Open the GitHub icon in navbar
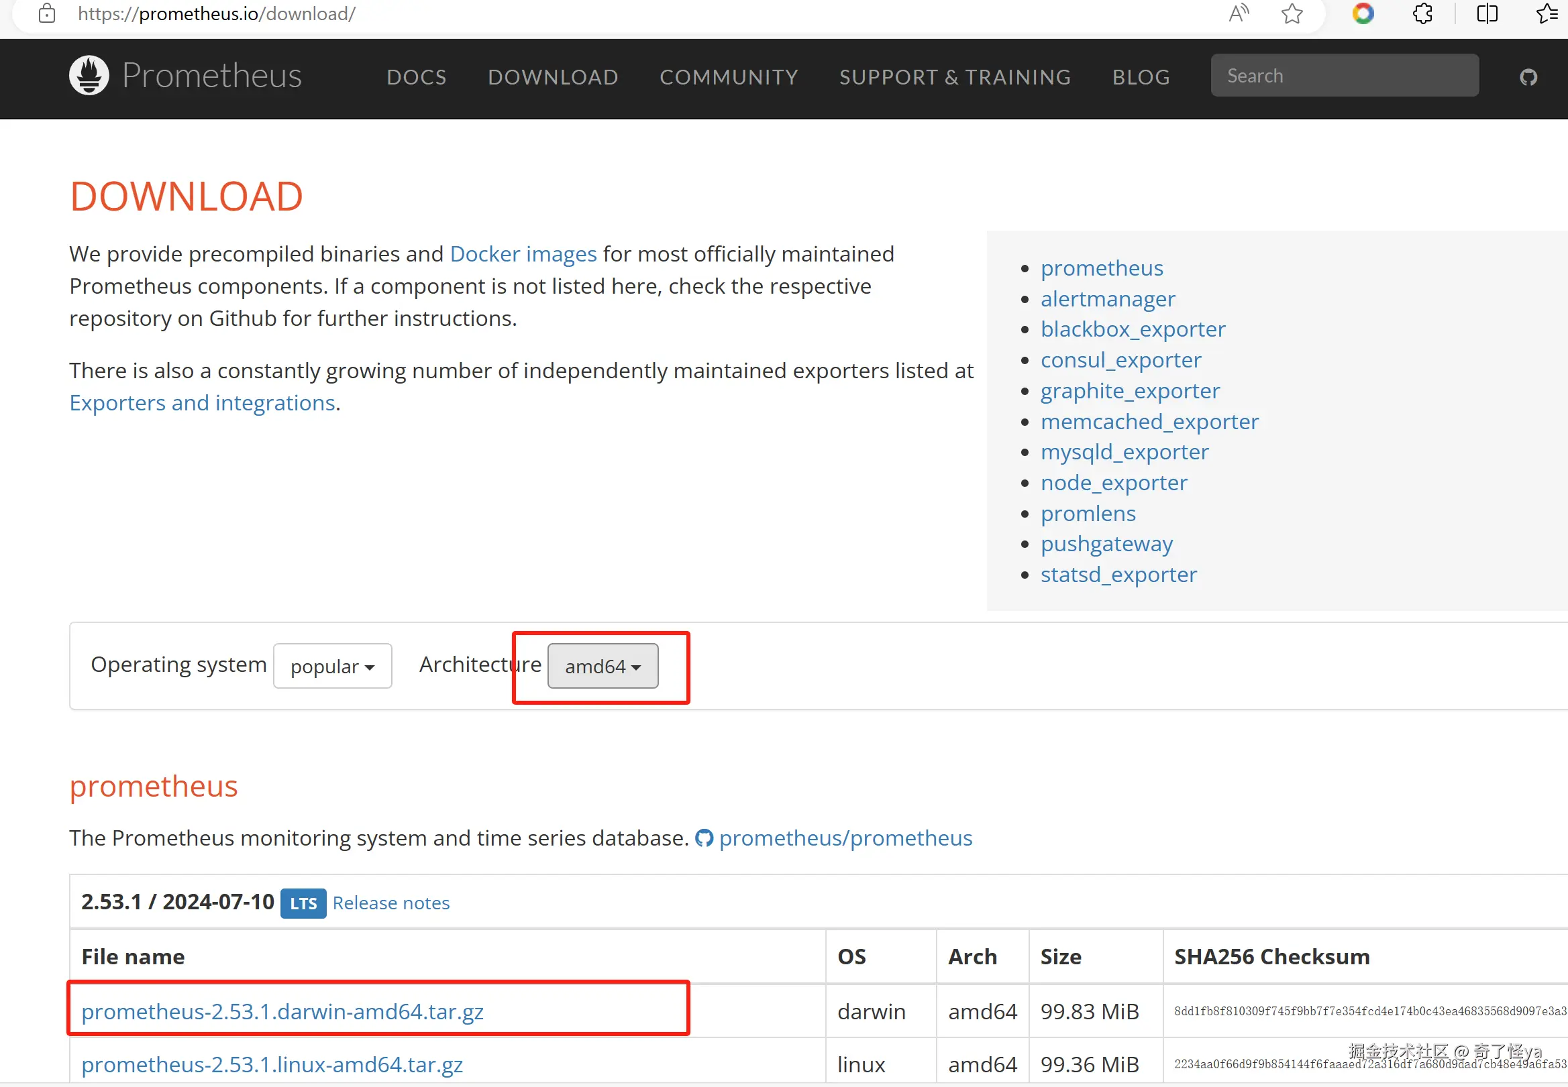This screenshot has width=1568, height=1087. coord(1528,77)
